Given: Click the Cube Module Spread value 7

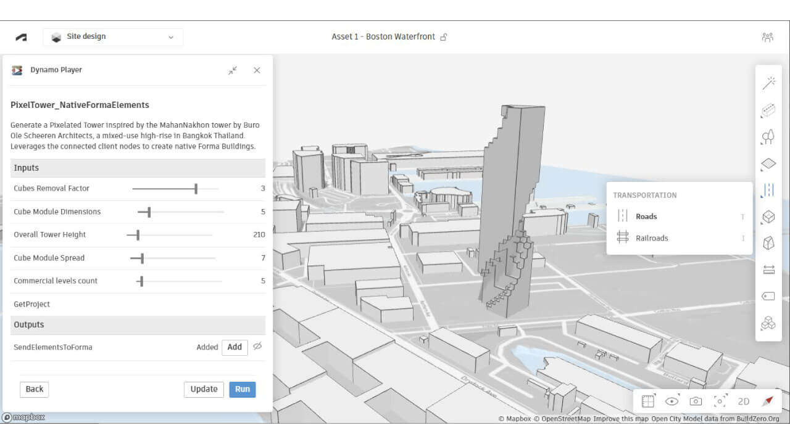Looking at the screenshot, I should [262, 258].
